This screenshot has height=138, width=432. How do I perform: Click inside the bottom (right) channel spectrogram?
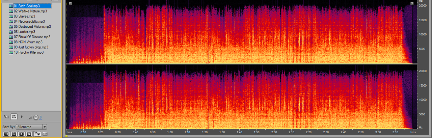click(x=241, y=97)
